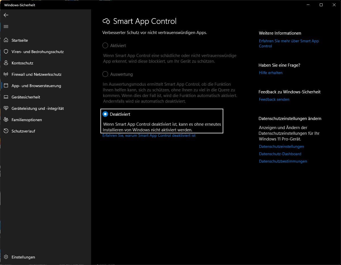The width and height of the screenshot is (341, 265).
Task: Click the Hilfe erhalten link
Action: (x=271, y=73)
